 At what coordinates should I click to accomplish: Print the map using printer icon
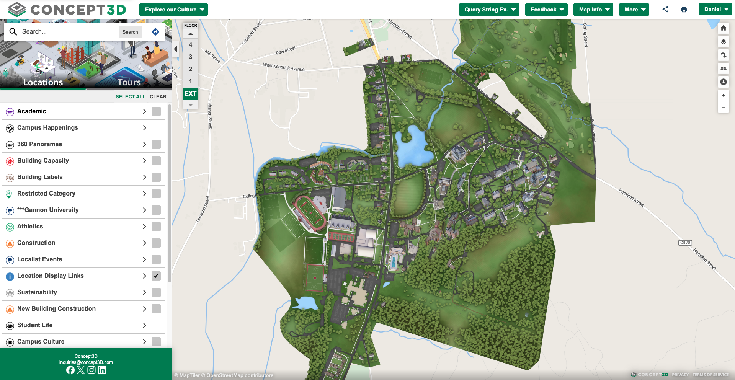684,10
